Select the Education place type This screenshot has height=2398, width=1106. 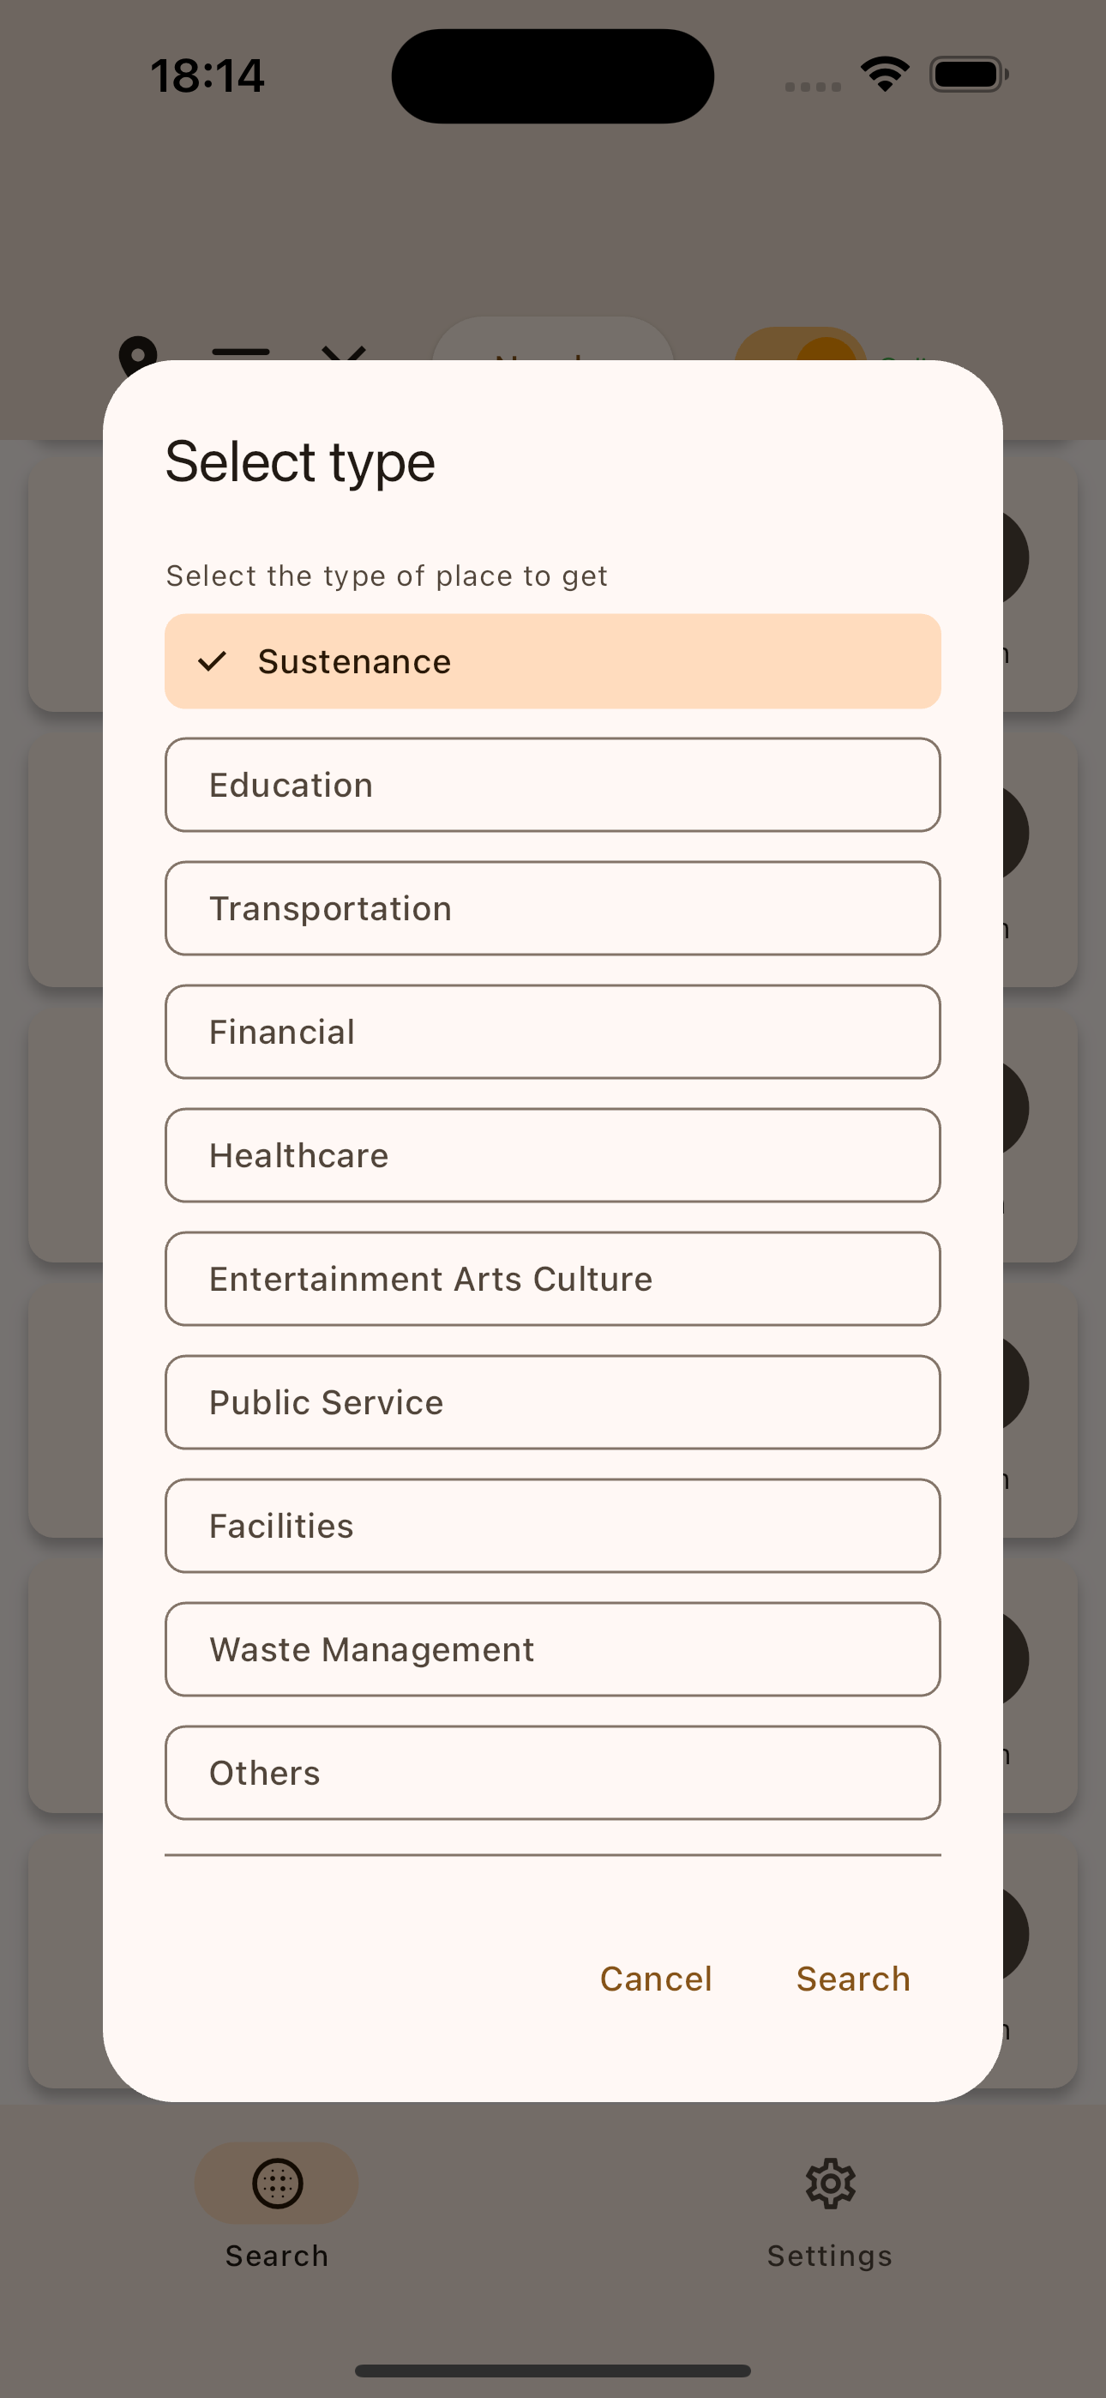tap(552, 785)
